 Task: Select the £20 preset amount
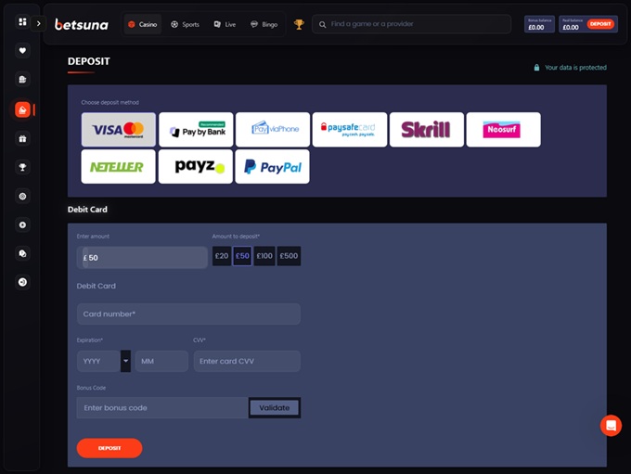[x=222, y=256]
